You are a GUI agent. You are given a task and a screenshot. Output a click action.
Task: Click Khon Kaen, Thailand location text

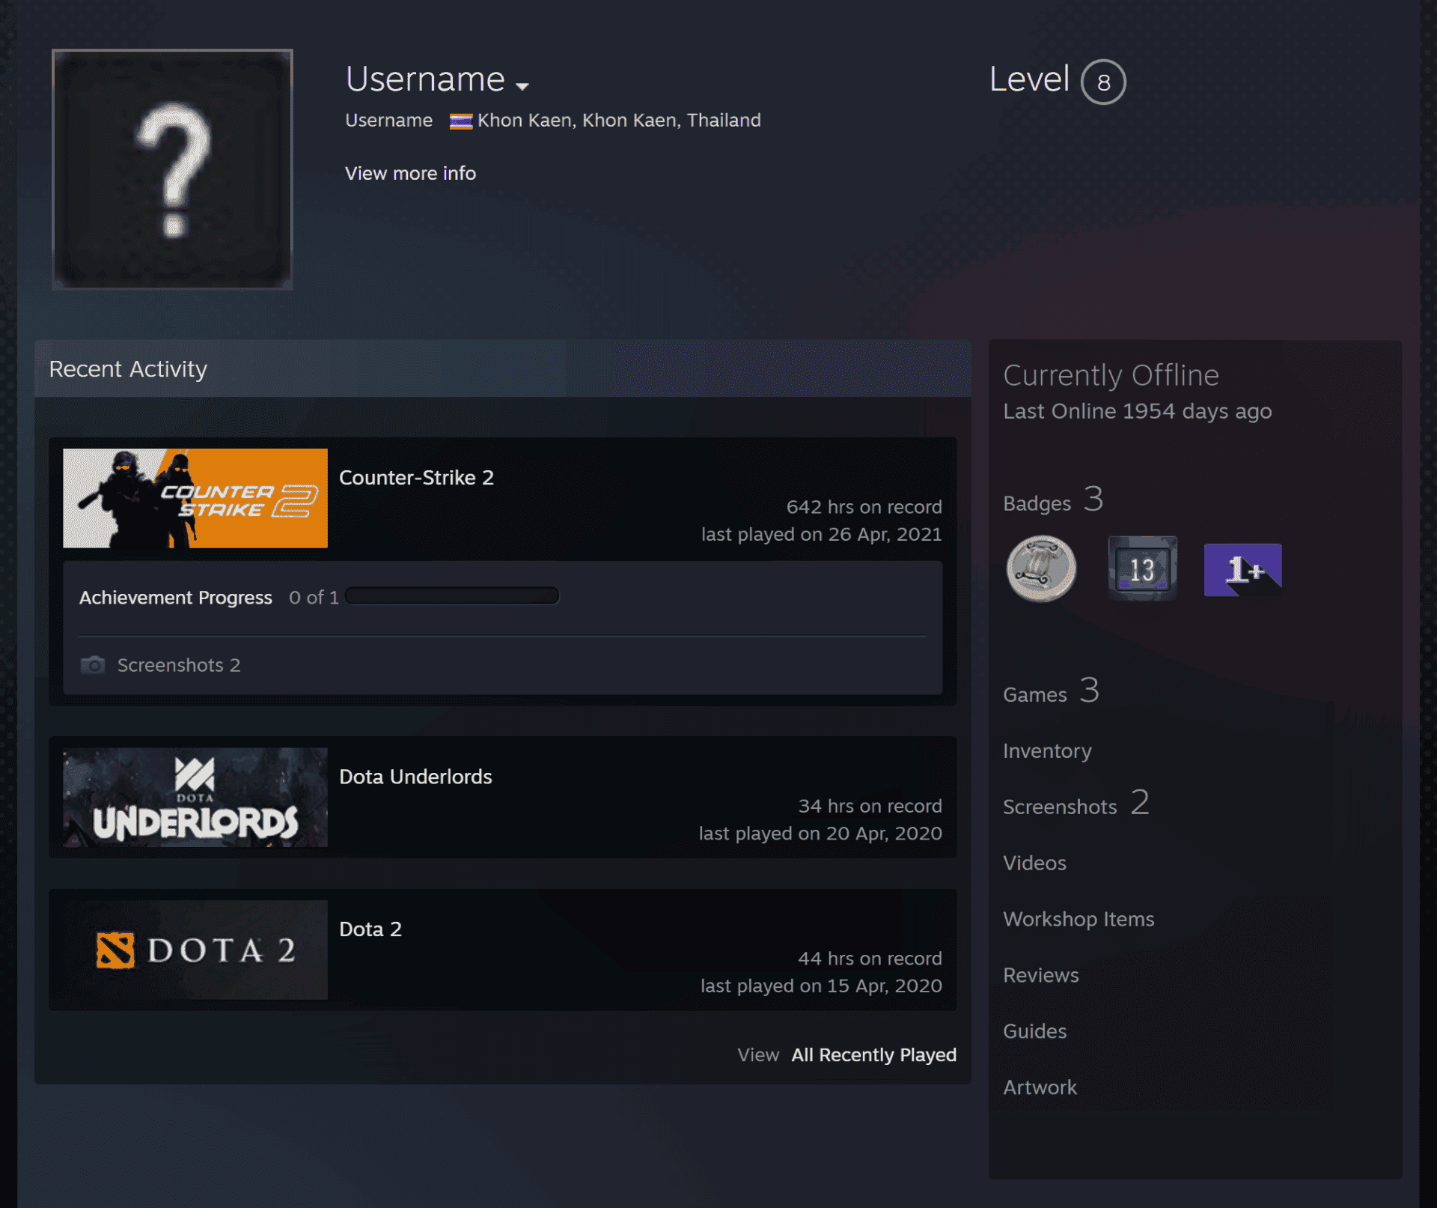pyautogui.click(x=619, y=121)
